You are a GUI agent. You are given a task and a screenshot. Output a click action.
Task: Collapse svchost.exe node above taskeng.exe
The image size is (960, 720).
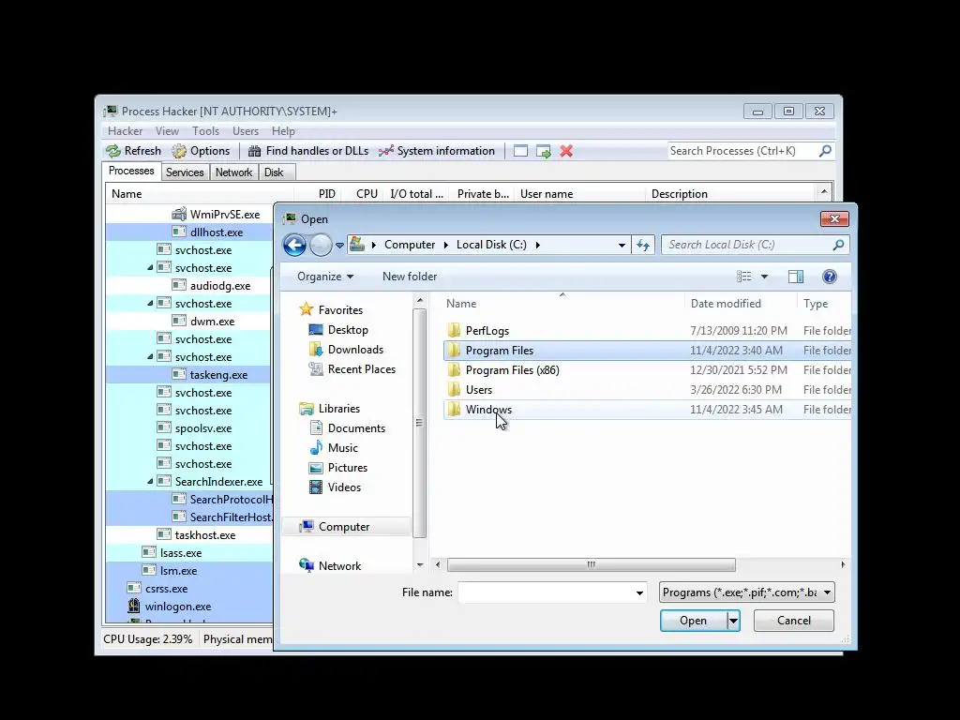click(x=150, y=356)
